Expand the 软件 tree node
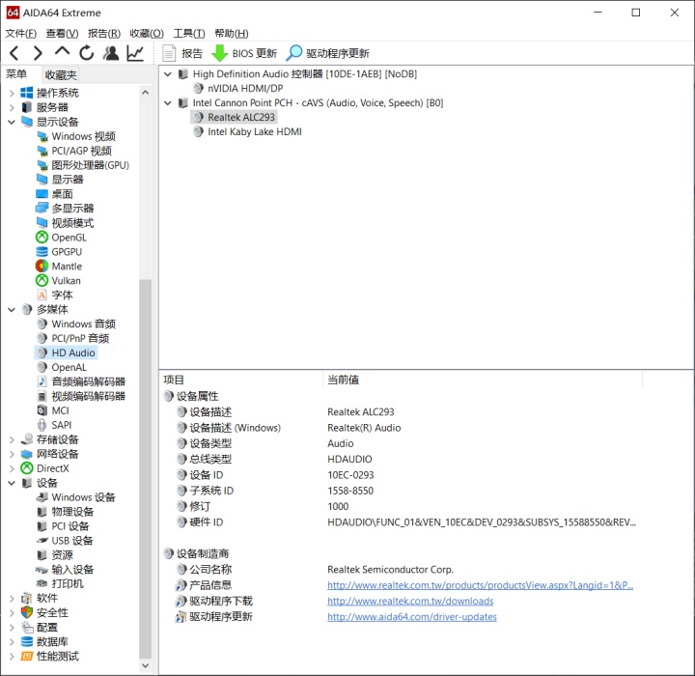 tap(12, 599)
